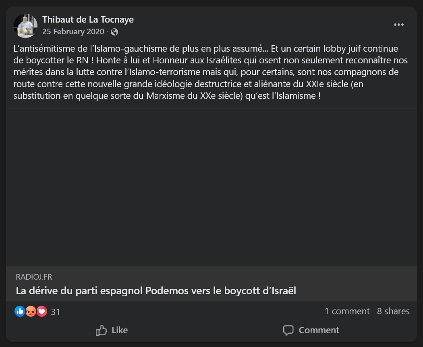Open the blank link preview image area
Image resolution: width=423 pixels, height=347 pixels.
coord(211,187)
